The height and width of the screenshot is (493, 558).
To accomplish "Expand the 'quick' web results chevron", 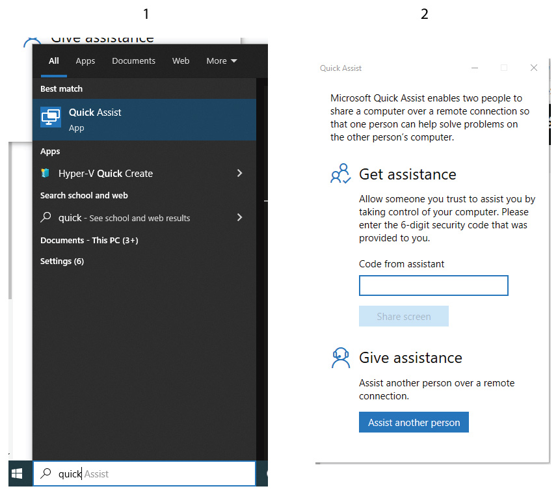I will 239,217.
